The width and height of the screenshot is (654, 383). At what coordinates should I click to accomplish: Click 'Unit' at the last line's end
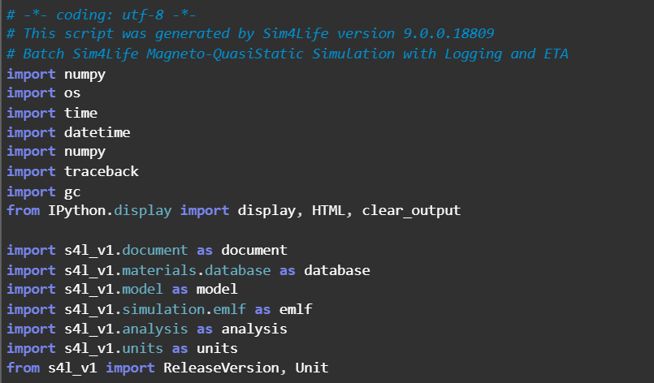point(312,368)
